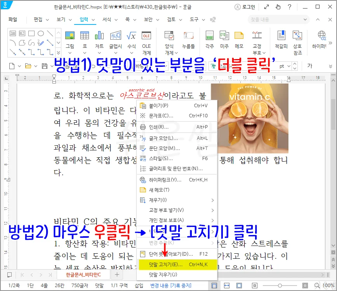Insert an OLE 개체 object
The image size is (337, 291).
pyautogui.click(x=146, y=35)
